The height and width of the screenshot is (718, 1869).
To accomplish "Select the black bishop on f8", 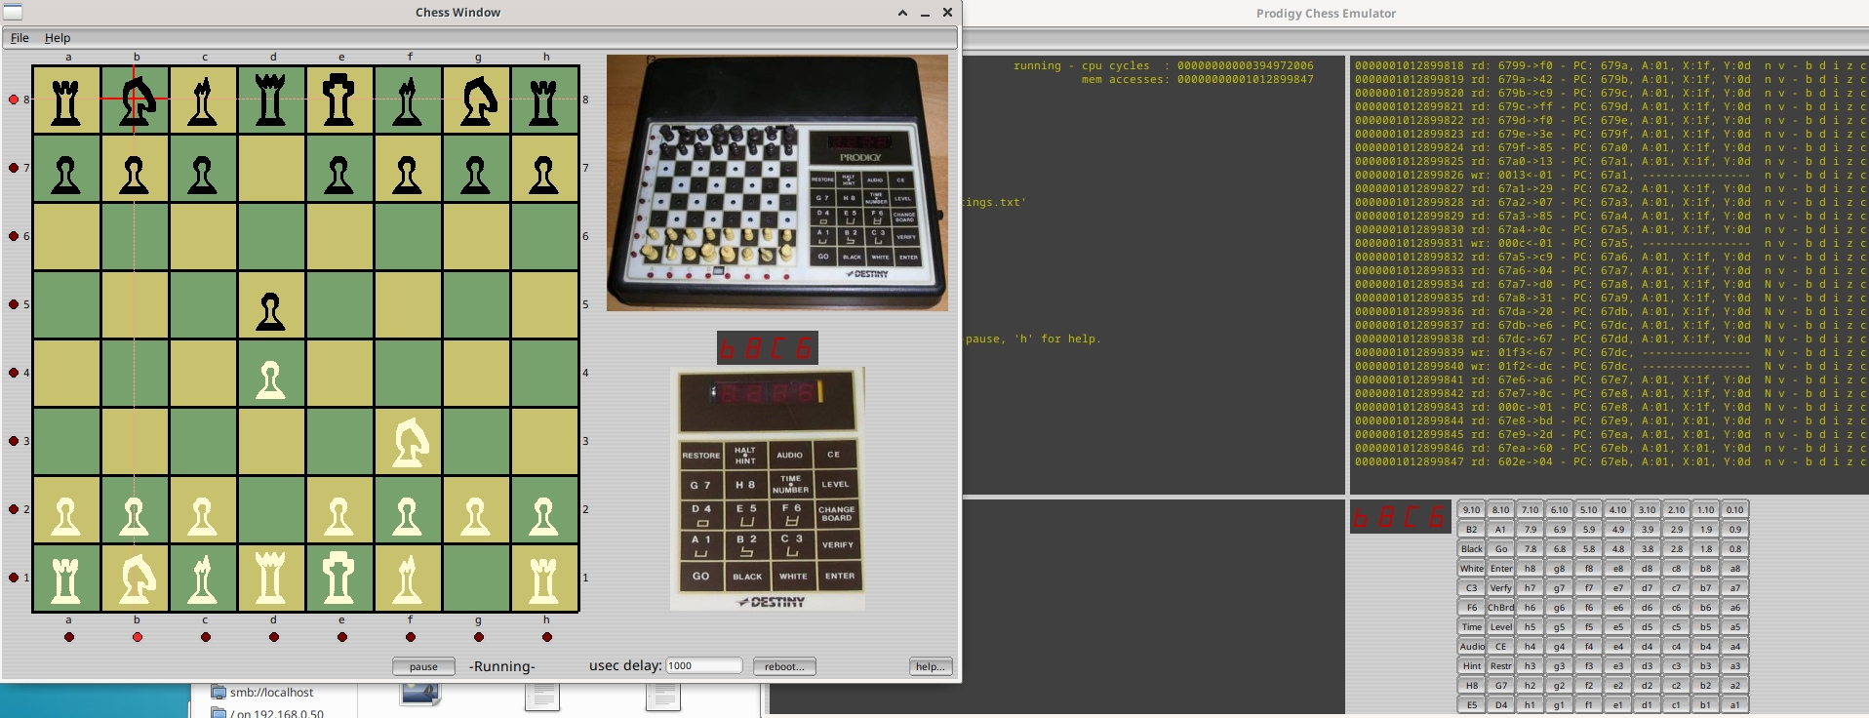I will pyautogui.click(x=408, y=100).
